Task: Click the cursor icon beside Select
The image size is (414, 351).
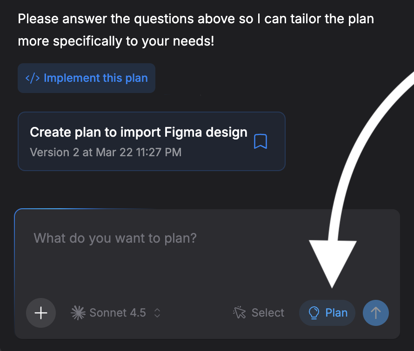Action: point(240,313)
